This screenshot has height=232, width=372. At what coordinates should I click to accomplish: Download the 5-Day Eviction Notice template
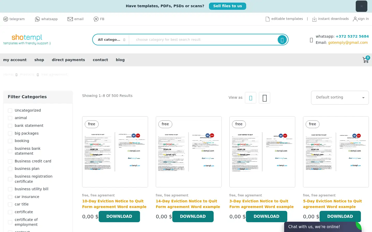(x=340, y=217)
